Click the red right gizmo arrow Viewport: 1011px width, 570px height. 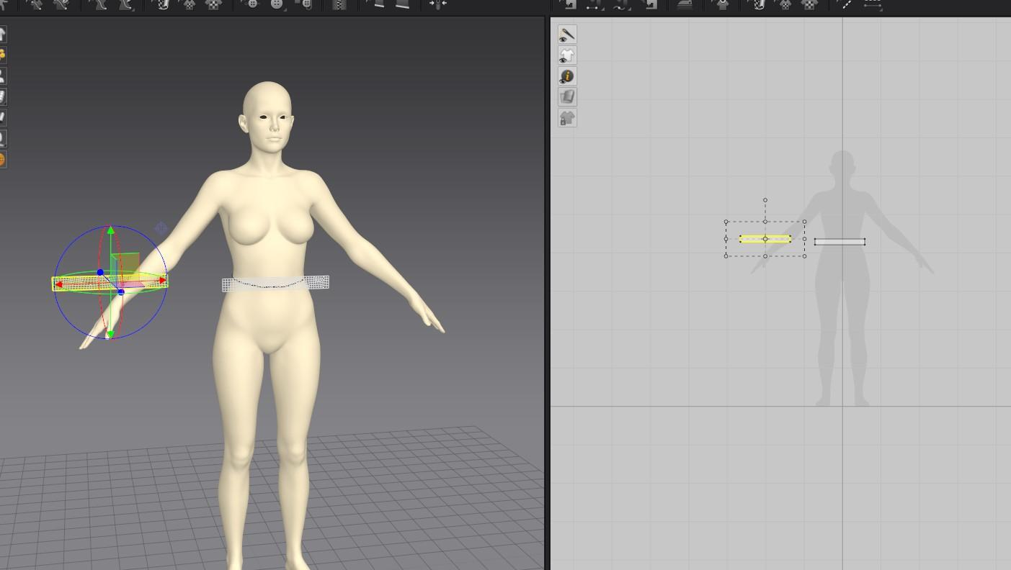[162, 281]
